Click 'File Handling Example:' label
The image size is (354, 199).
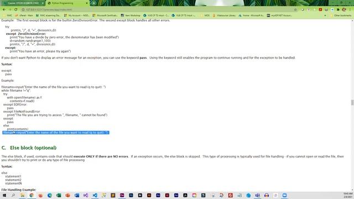19,190
